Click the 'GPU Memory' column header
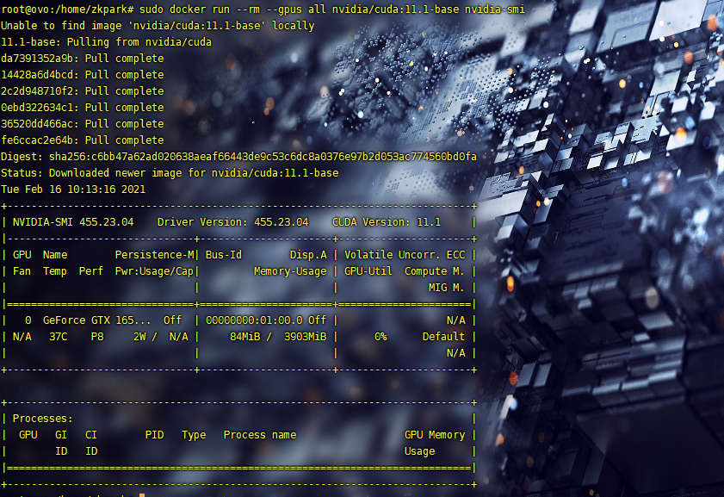Viewport: 724px width, 497px height. [435, 435]
